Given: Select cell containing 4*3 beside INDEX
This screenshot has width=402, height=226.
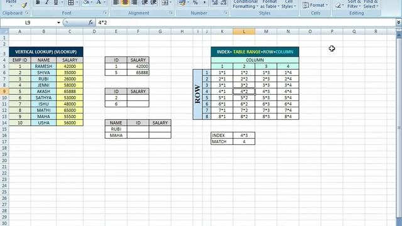Looking at the screenshot, I should click(244, 136).
